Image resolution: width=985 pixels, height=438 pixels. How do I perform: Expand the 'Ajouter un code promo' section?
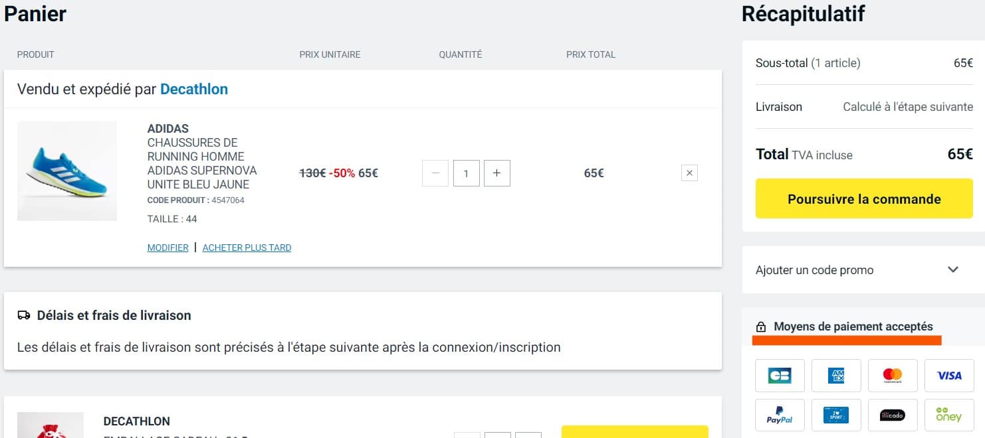(815, 270)
